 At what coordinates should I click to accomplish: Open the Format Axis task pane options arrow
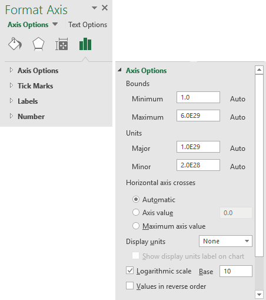tap(94, 8)
